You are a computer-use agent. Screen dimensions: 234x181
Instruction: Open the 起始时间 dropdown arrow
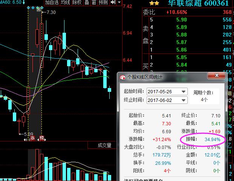click(x=184, y=92)
